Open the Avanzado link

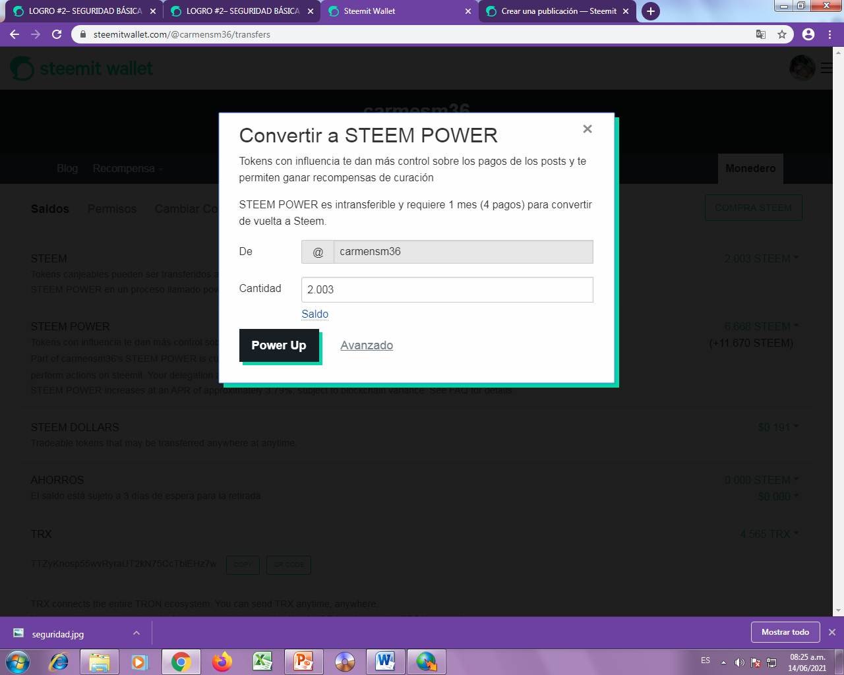[367, 345]
